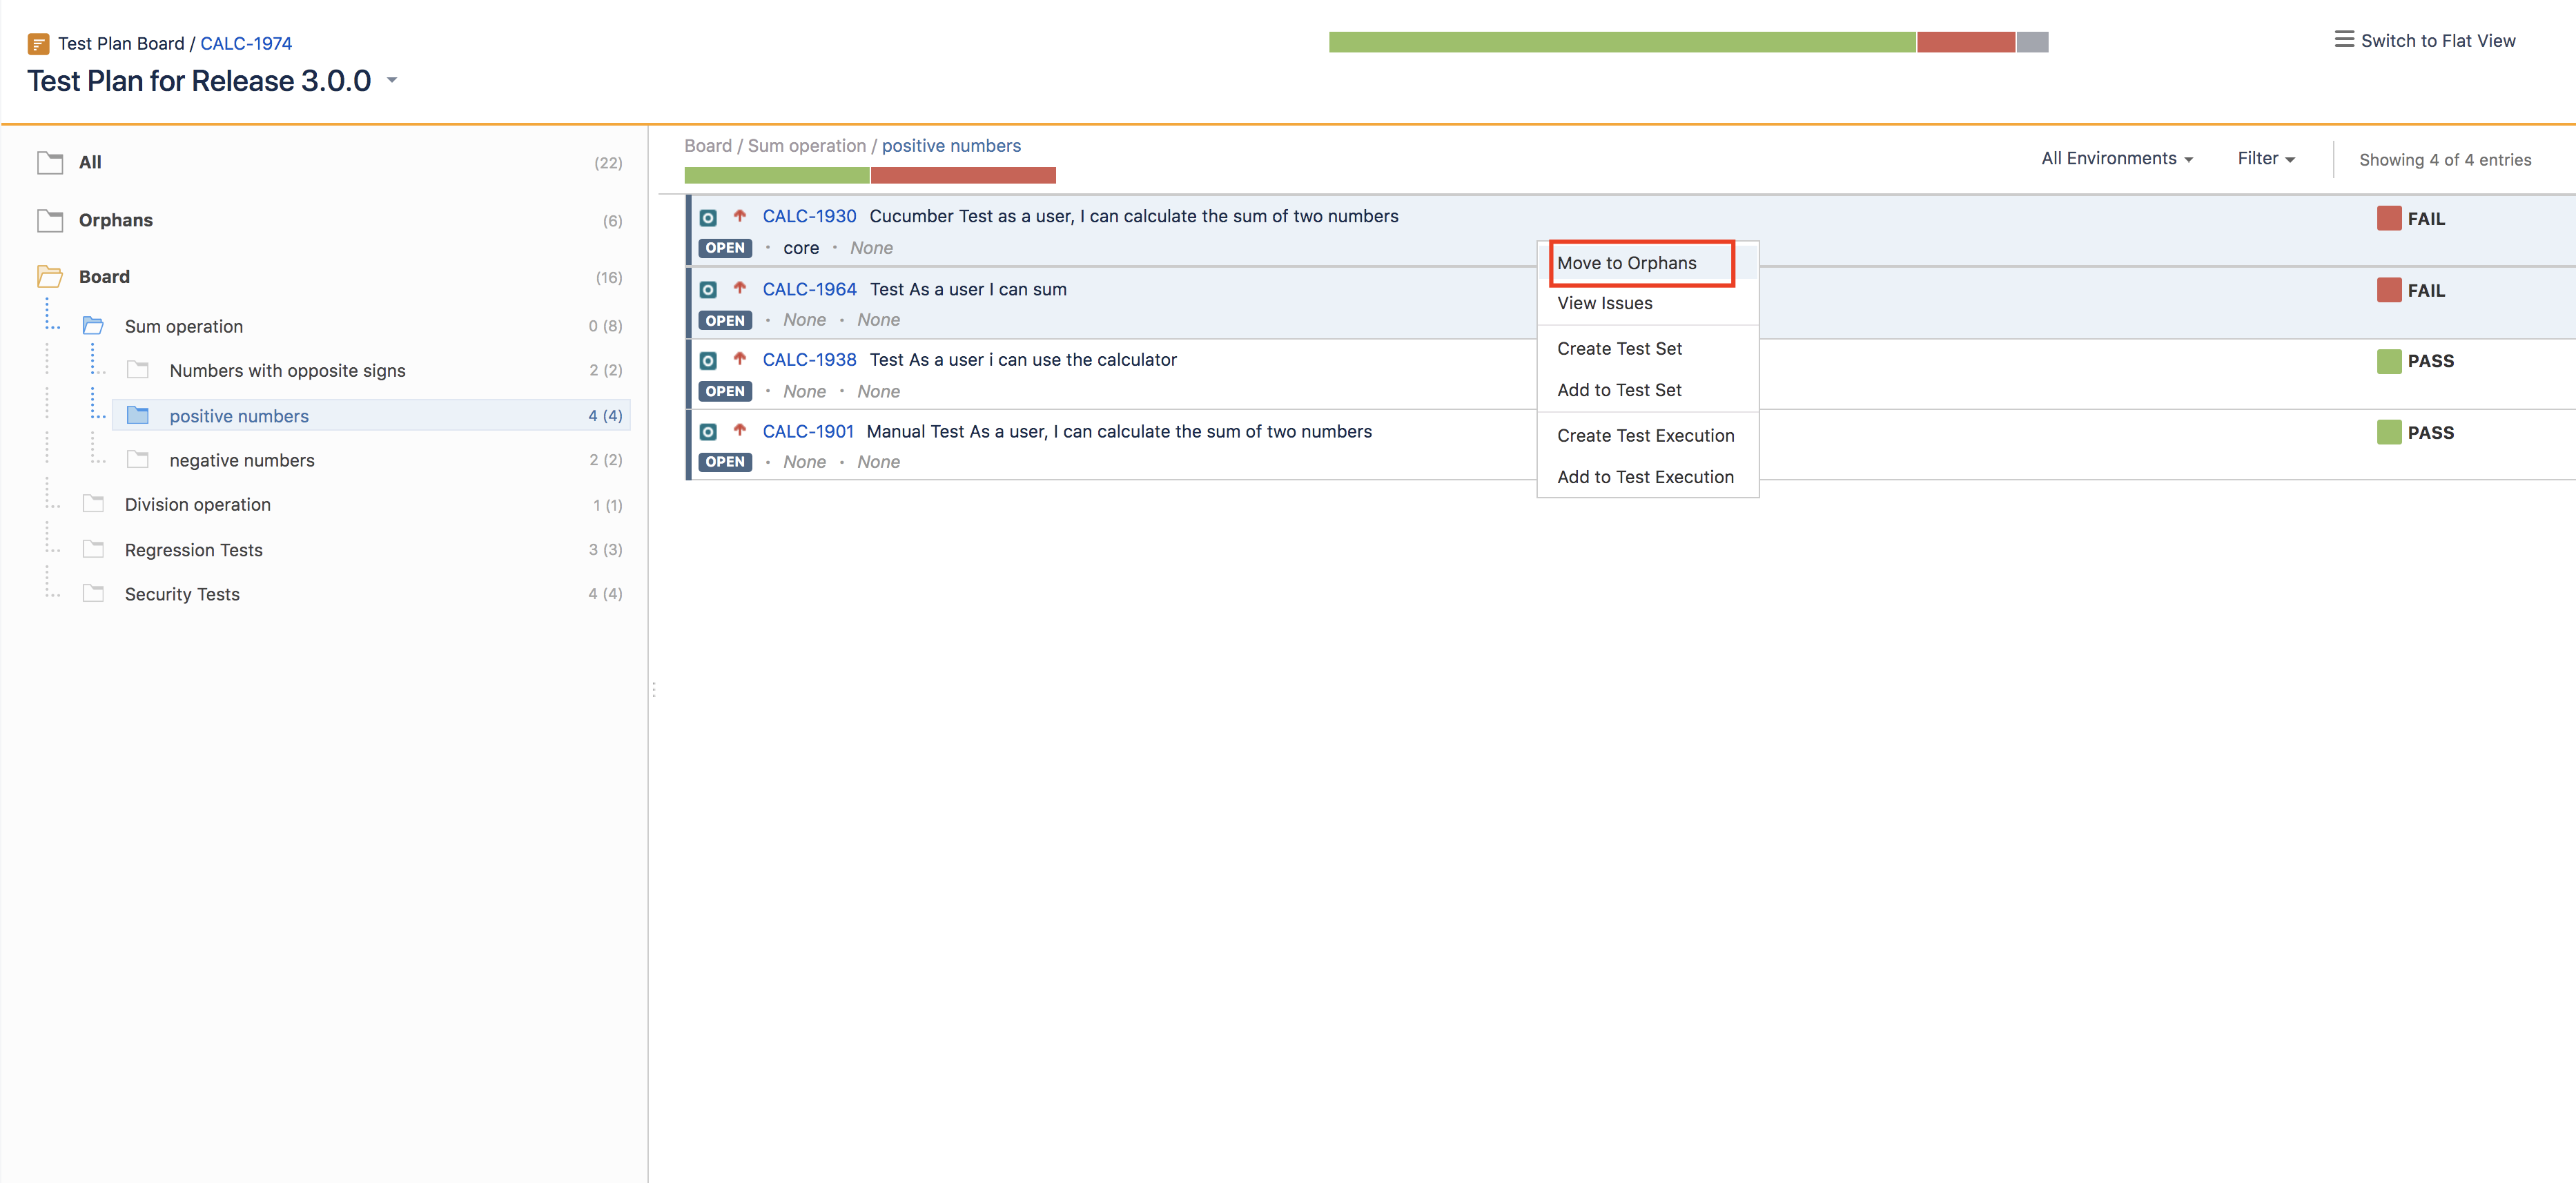The image size is (2576, 1183).
Task: Choose Add to Test Execution menu entry
Action: [x=1646, y=477]
